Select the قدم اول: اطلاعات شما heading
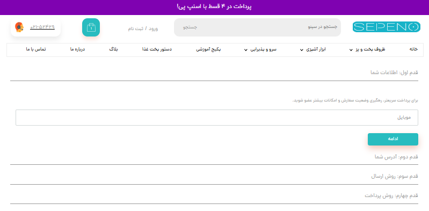Screen dimensions: 429x211 (x=394, y=72)
